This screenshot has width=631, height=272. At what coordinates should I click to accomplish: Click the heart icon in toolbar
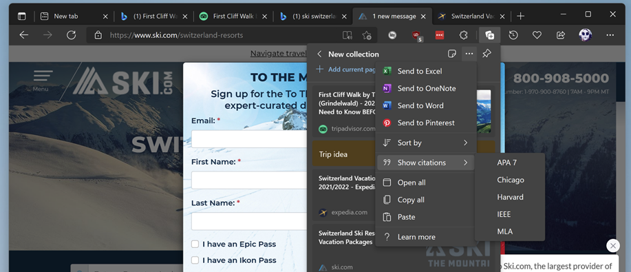[537, 35]
